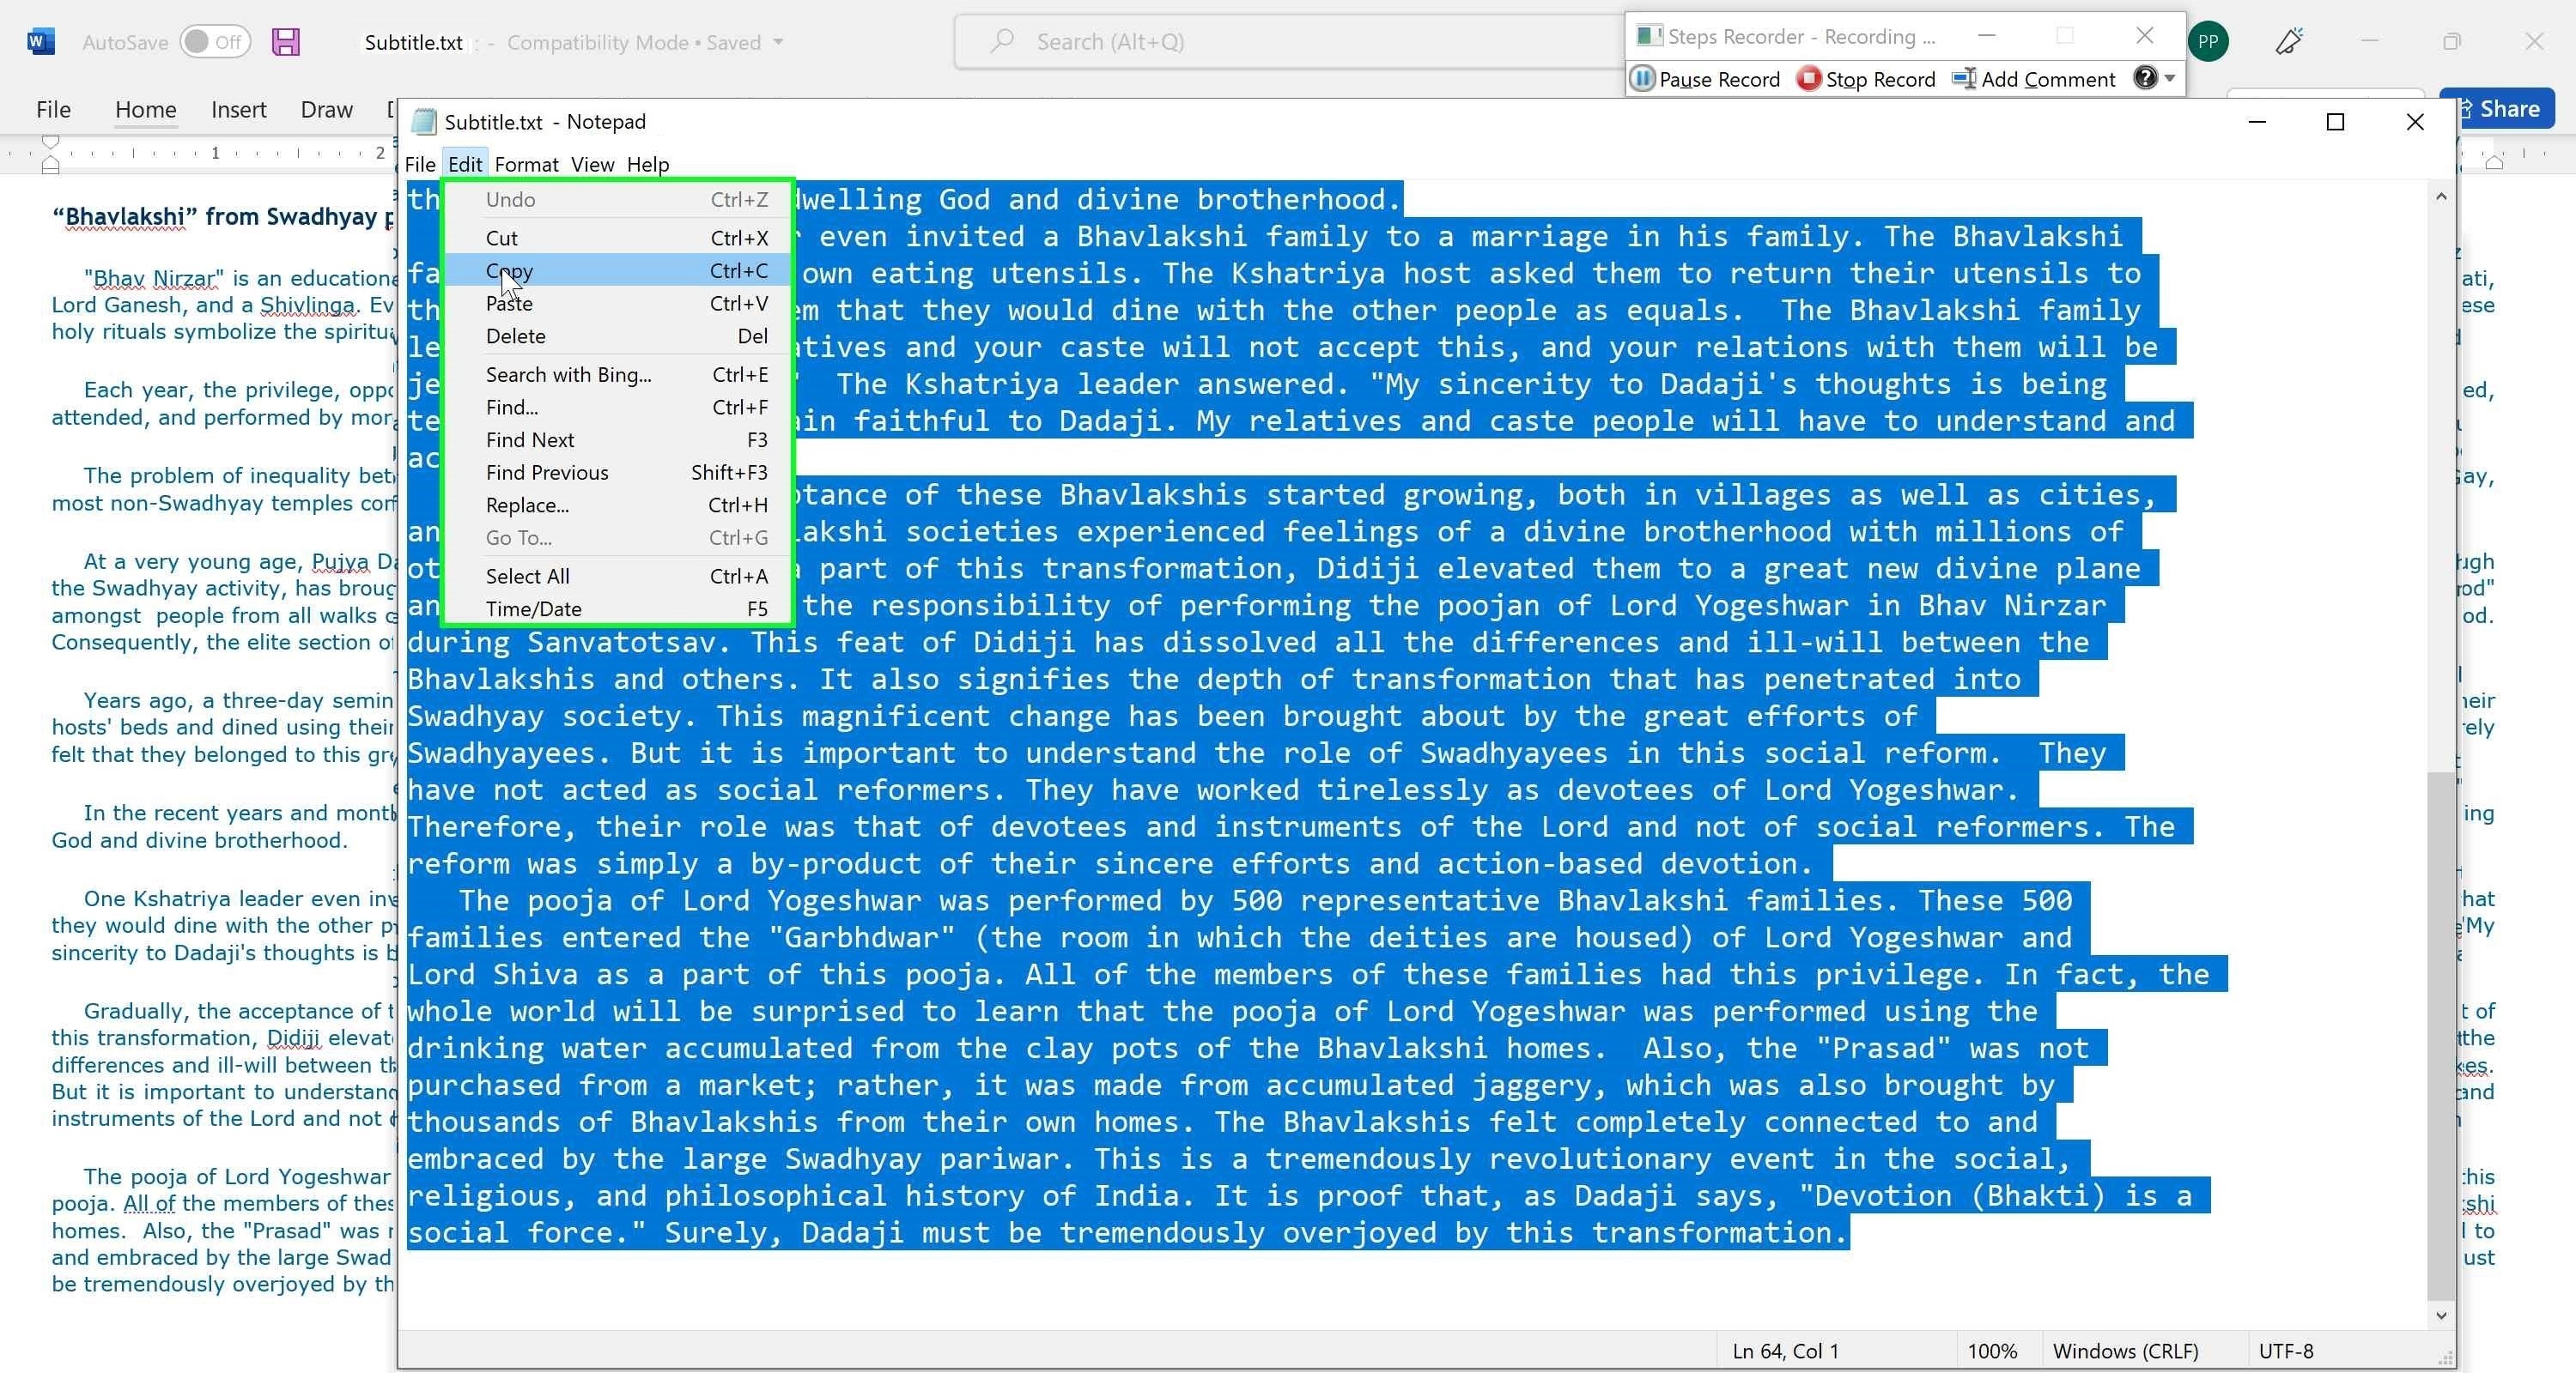Click Add Comment in Steps Recorder

tap(2033, 79)
